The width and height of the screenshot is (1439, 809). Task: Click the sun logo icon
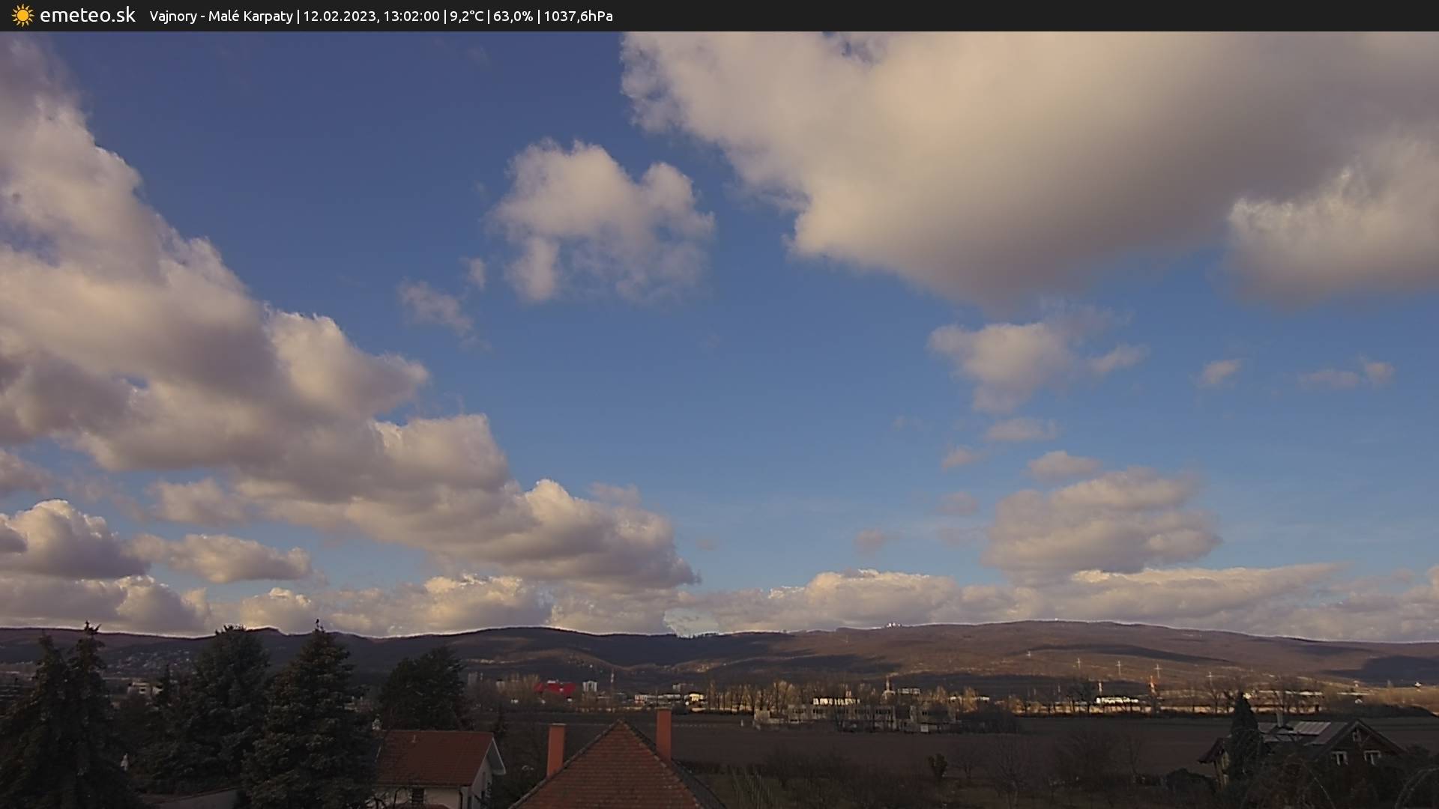22,16
